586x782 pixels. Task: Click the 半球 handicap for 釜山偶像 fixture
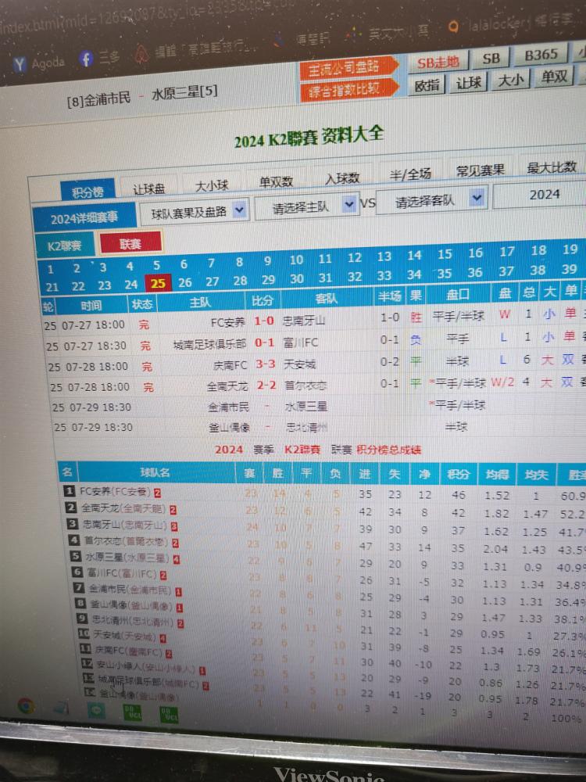point(456,426)
